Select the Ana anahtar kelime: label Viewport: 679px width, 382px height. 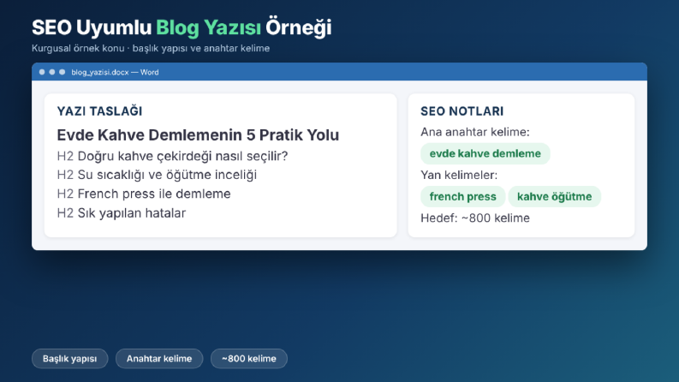coord(475,132)
